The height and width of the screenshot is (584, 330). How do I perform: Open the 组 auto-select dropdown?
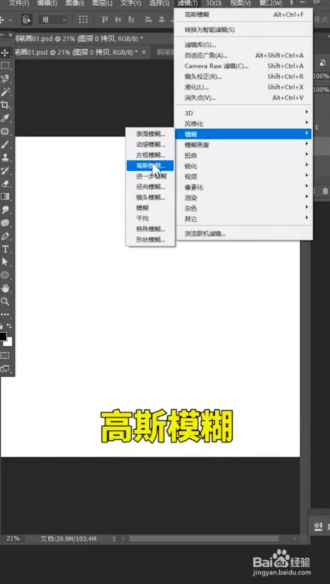tap(53, 19)
